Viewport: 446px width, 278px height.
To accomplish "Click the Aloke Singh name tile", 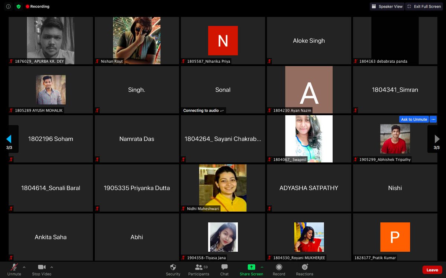I will click(309, 41).
